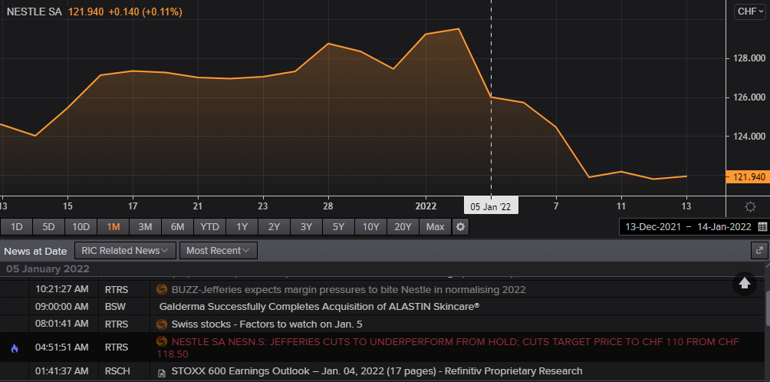Open the CHF currency dropdown

tap(750, 12)
